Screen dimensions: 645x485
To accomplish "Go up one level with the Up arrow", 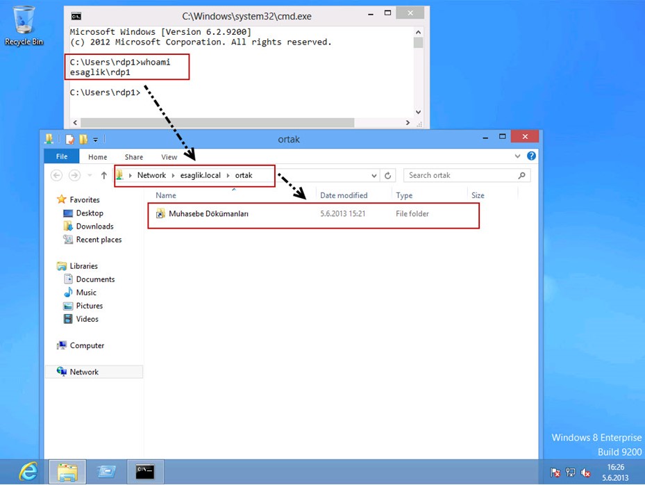I will click(x=104, y=175).
